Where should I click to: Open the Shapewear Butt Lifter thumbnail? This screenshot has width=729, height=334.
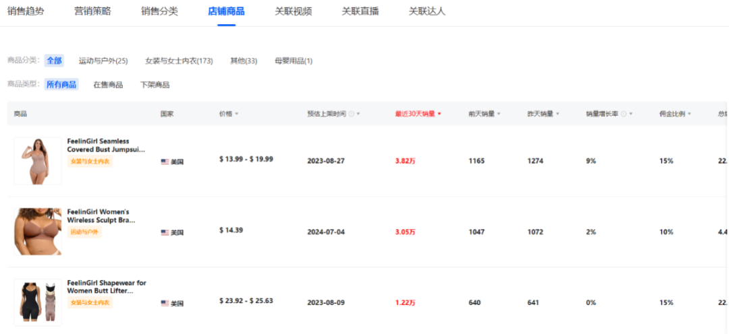(x=38, y=302)
